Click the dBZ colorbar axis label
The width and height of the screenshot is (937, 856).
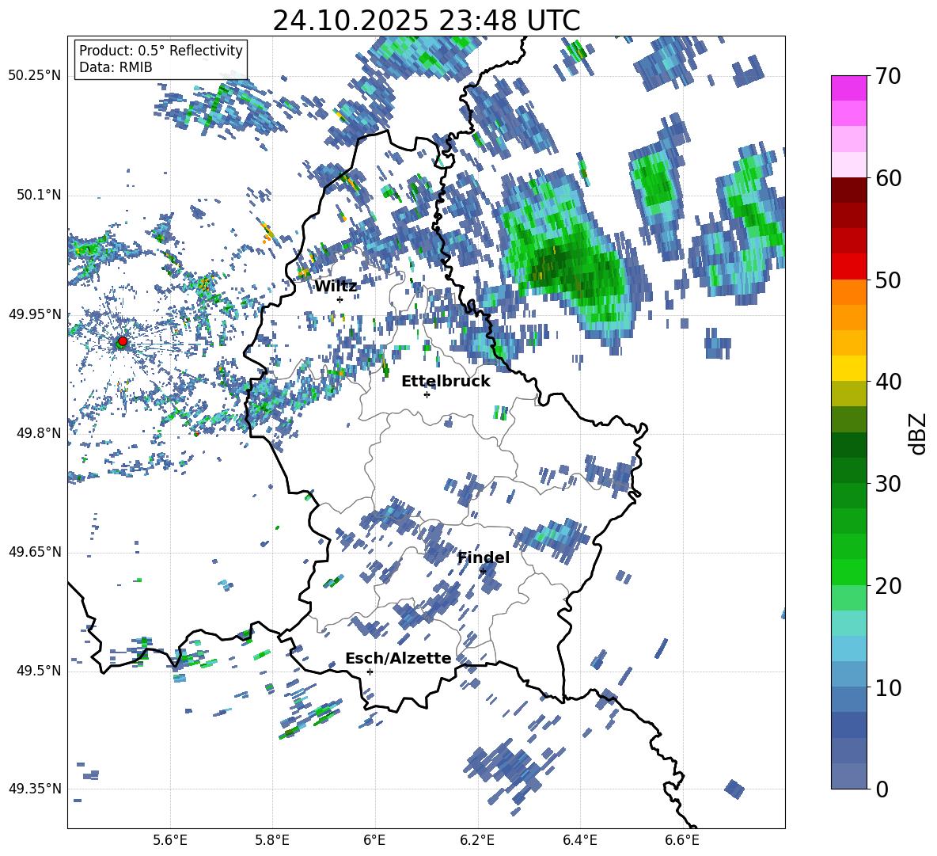(x=918, y=433)
